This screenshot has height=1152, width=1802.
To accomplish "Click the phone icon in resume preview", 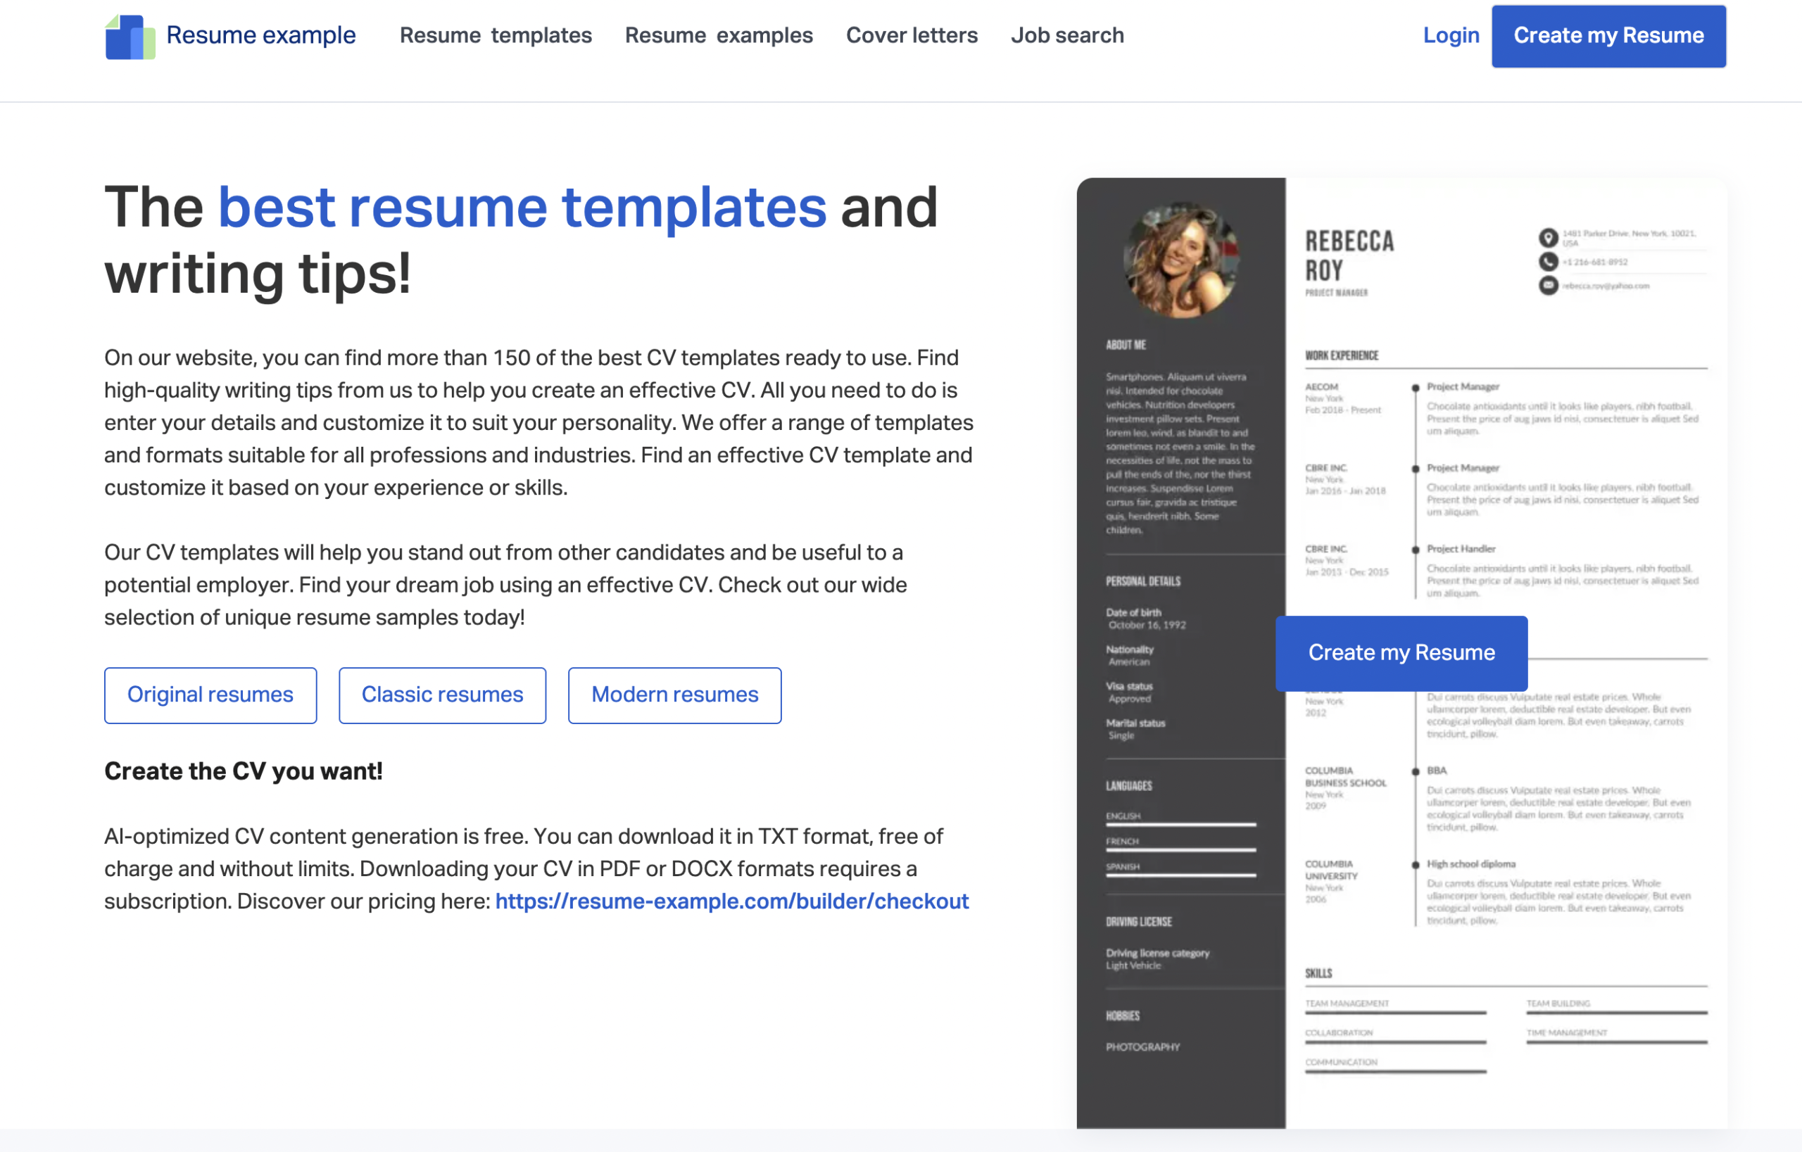I will pyautogui.click(x=1548, y=262).
